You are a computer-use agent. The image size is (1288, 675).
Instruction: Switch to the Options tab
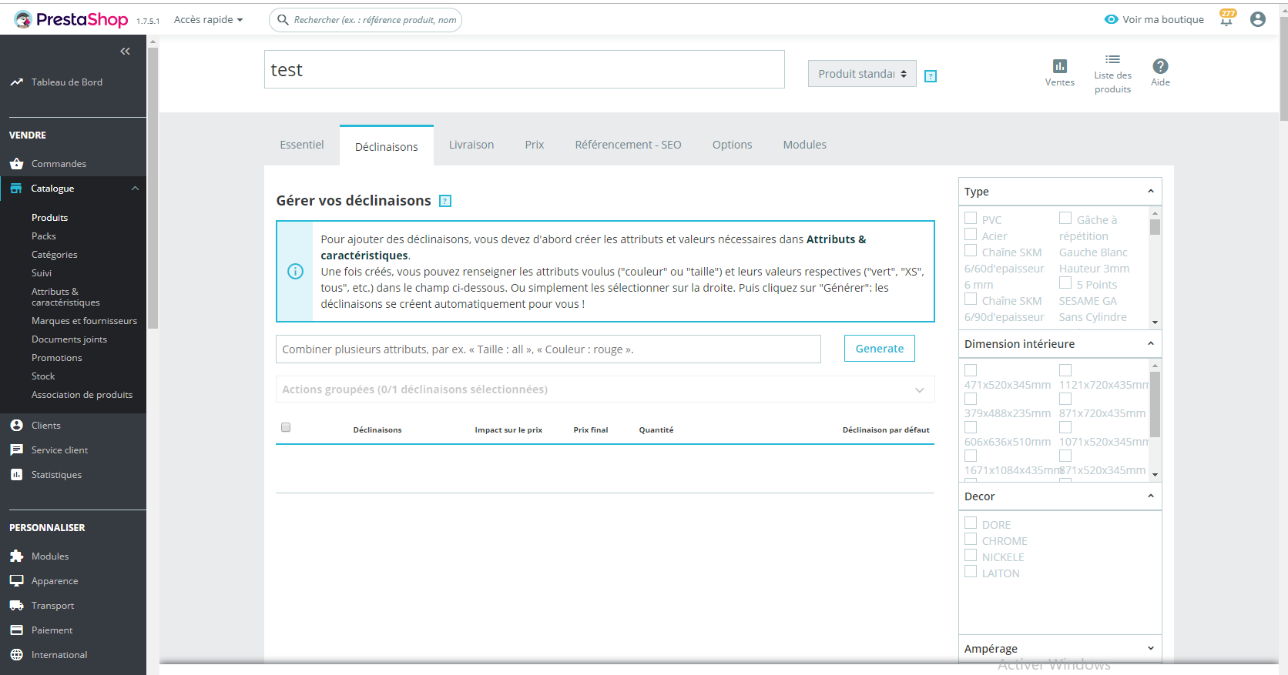pos(732,145)
